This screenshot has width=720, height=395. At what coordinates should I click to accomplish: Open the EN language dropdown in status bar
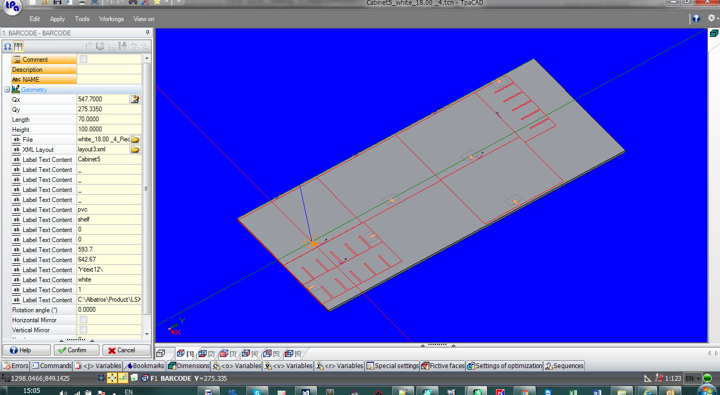[x=692, y=379]
